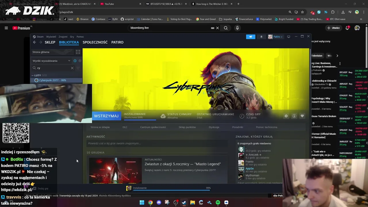This screenshot has height=207, width=368.
Task: Click the installation progress bar under INSTALOWANIE
Action: click(x=140, y=120)
